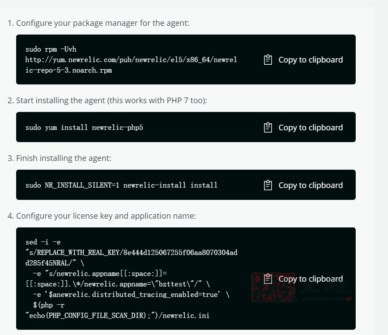Click the clipboard icon beside yum install command
The width and height of the screenshot is (388, 335).
pyautogui.click(x=268, y=127)
